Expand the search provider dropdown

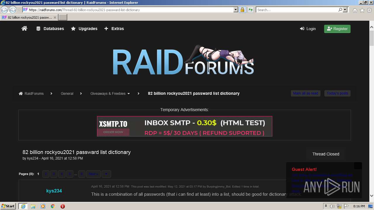point(345,10)
